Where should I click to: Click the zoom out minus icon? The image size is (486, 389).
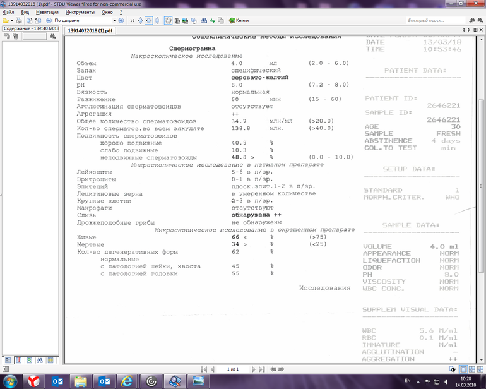49,21
